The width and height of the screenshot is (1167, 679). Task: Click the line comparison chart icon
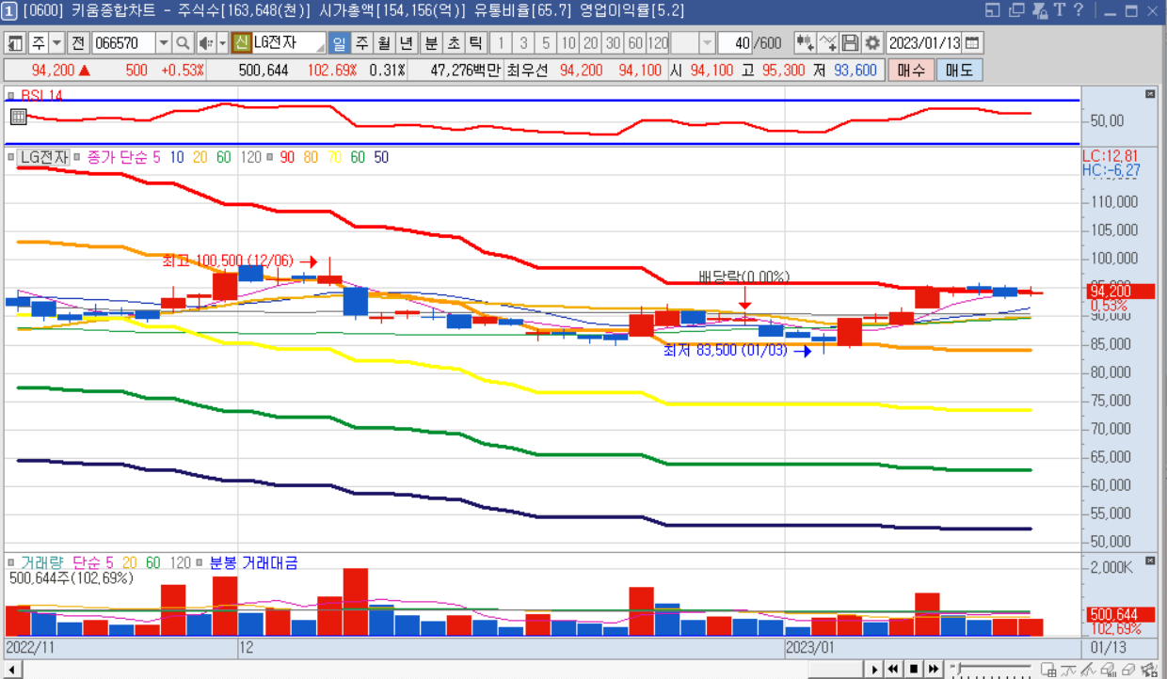[x=827, y=43]
